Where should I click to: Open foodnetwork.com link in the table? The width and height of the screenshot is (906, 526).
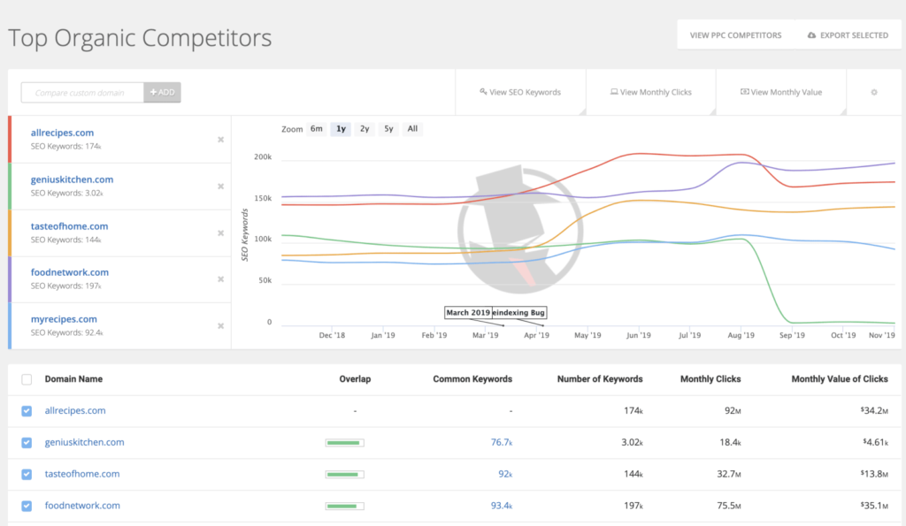pyautogui.click(x=82, y=506)
